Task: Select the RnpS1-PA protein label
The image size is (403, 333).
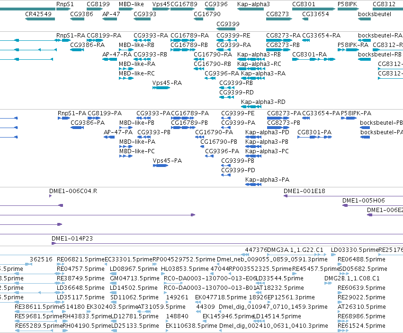Action: tap(72, 113)
